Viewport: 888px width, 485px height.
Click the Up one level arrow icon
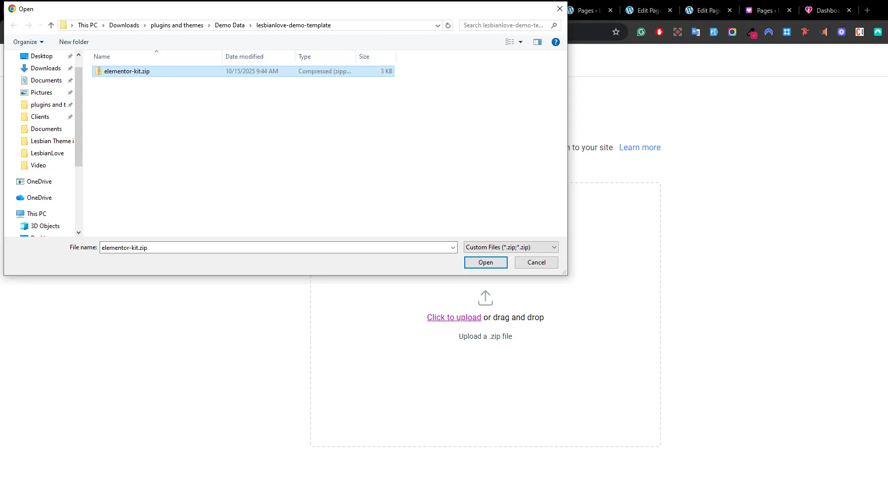(51, 25)
